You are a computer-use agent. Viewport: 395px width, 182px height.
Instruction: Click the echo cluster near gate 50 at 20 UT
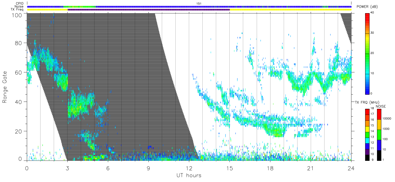point(301,85)
